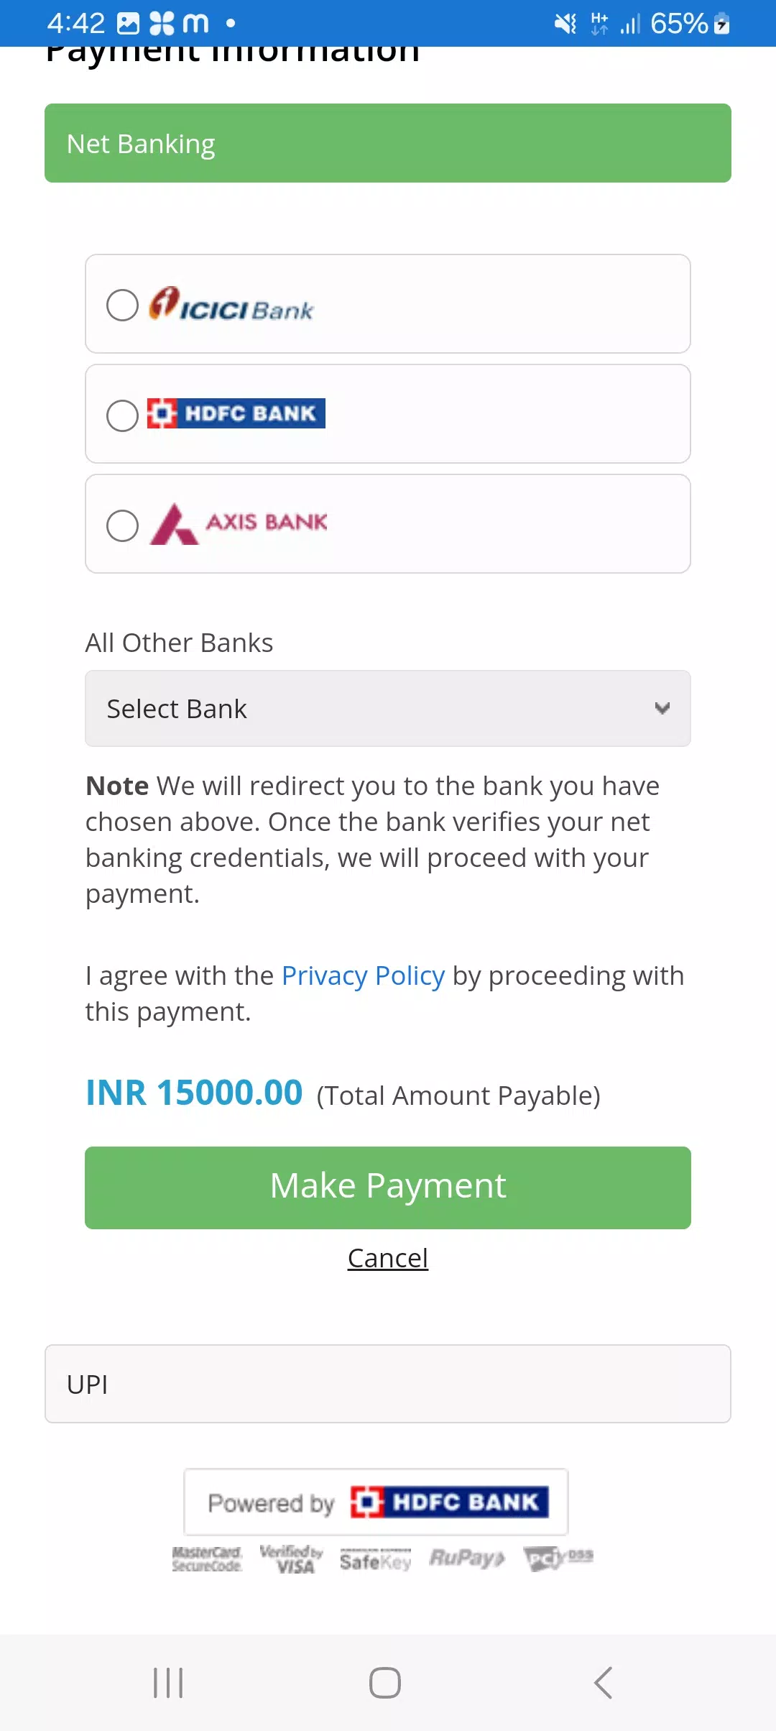Open the Privacy Policy link
Image resolution: width=776 pixels, height=1731 pixels.
363,975
